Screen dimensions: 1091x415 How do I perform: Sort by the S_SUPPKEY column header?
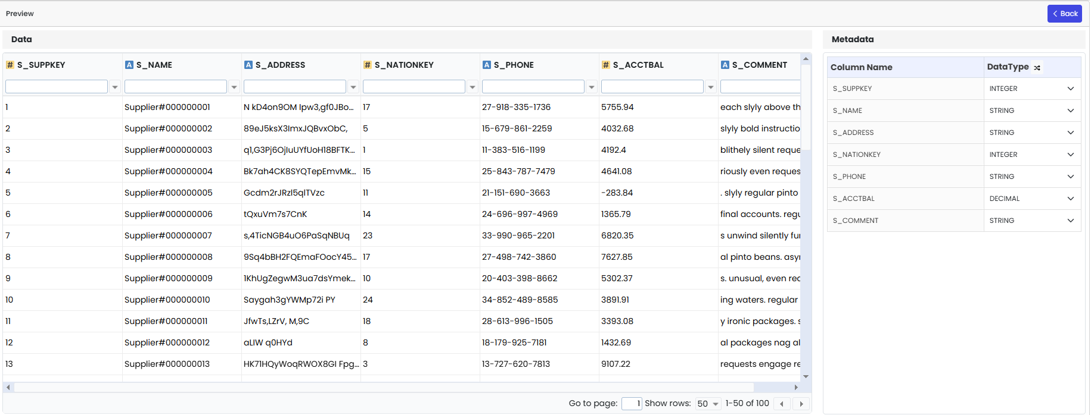[x=41, y=65]
